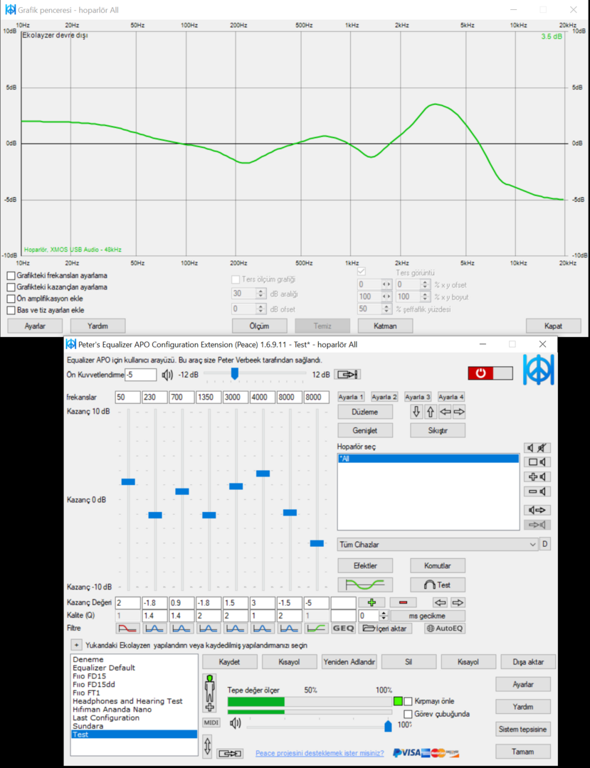Click the arrow-to-bar icon right of 12 dB
The height and width of the screenshot is (768, 590).
pos(347,375)
